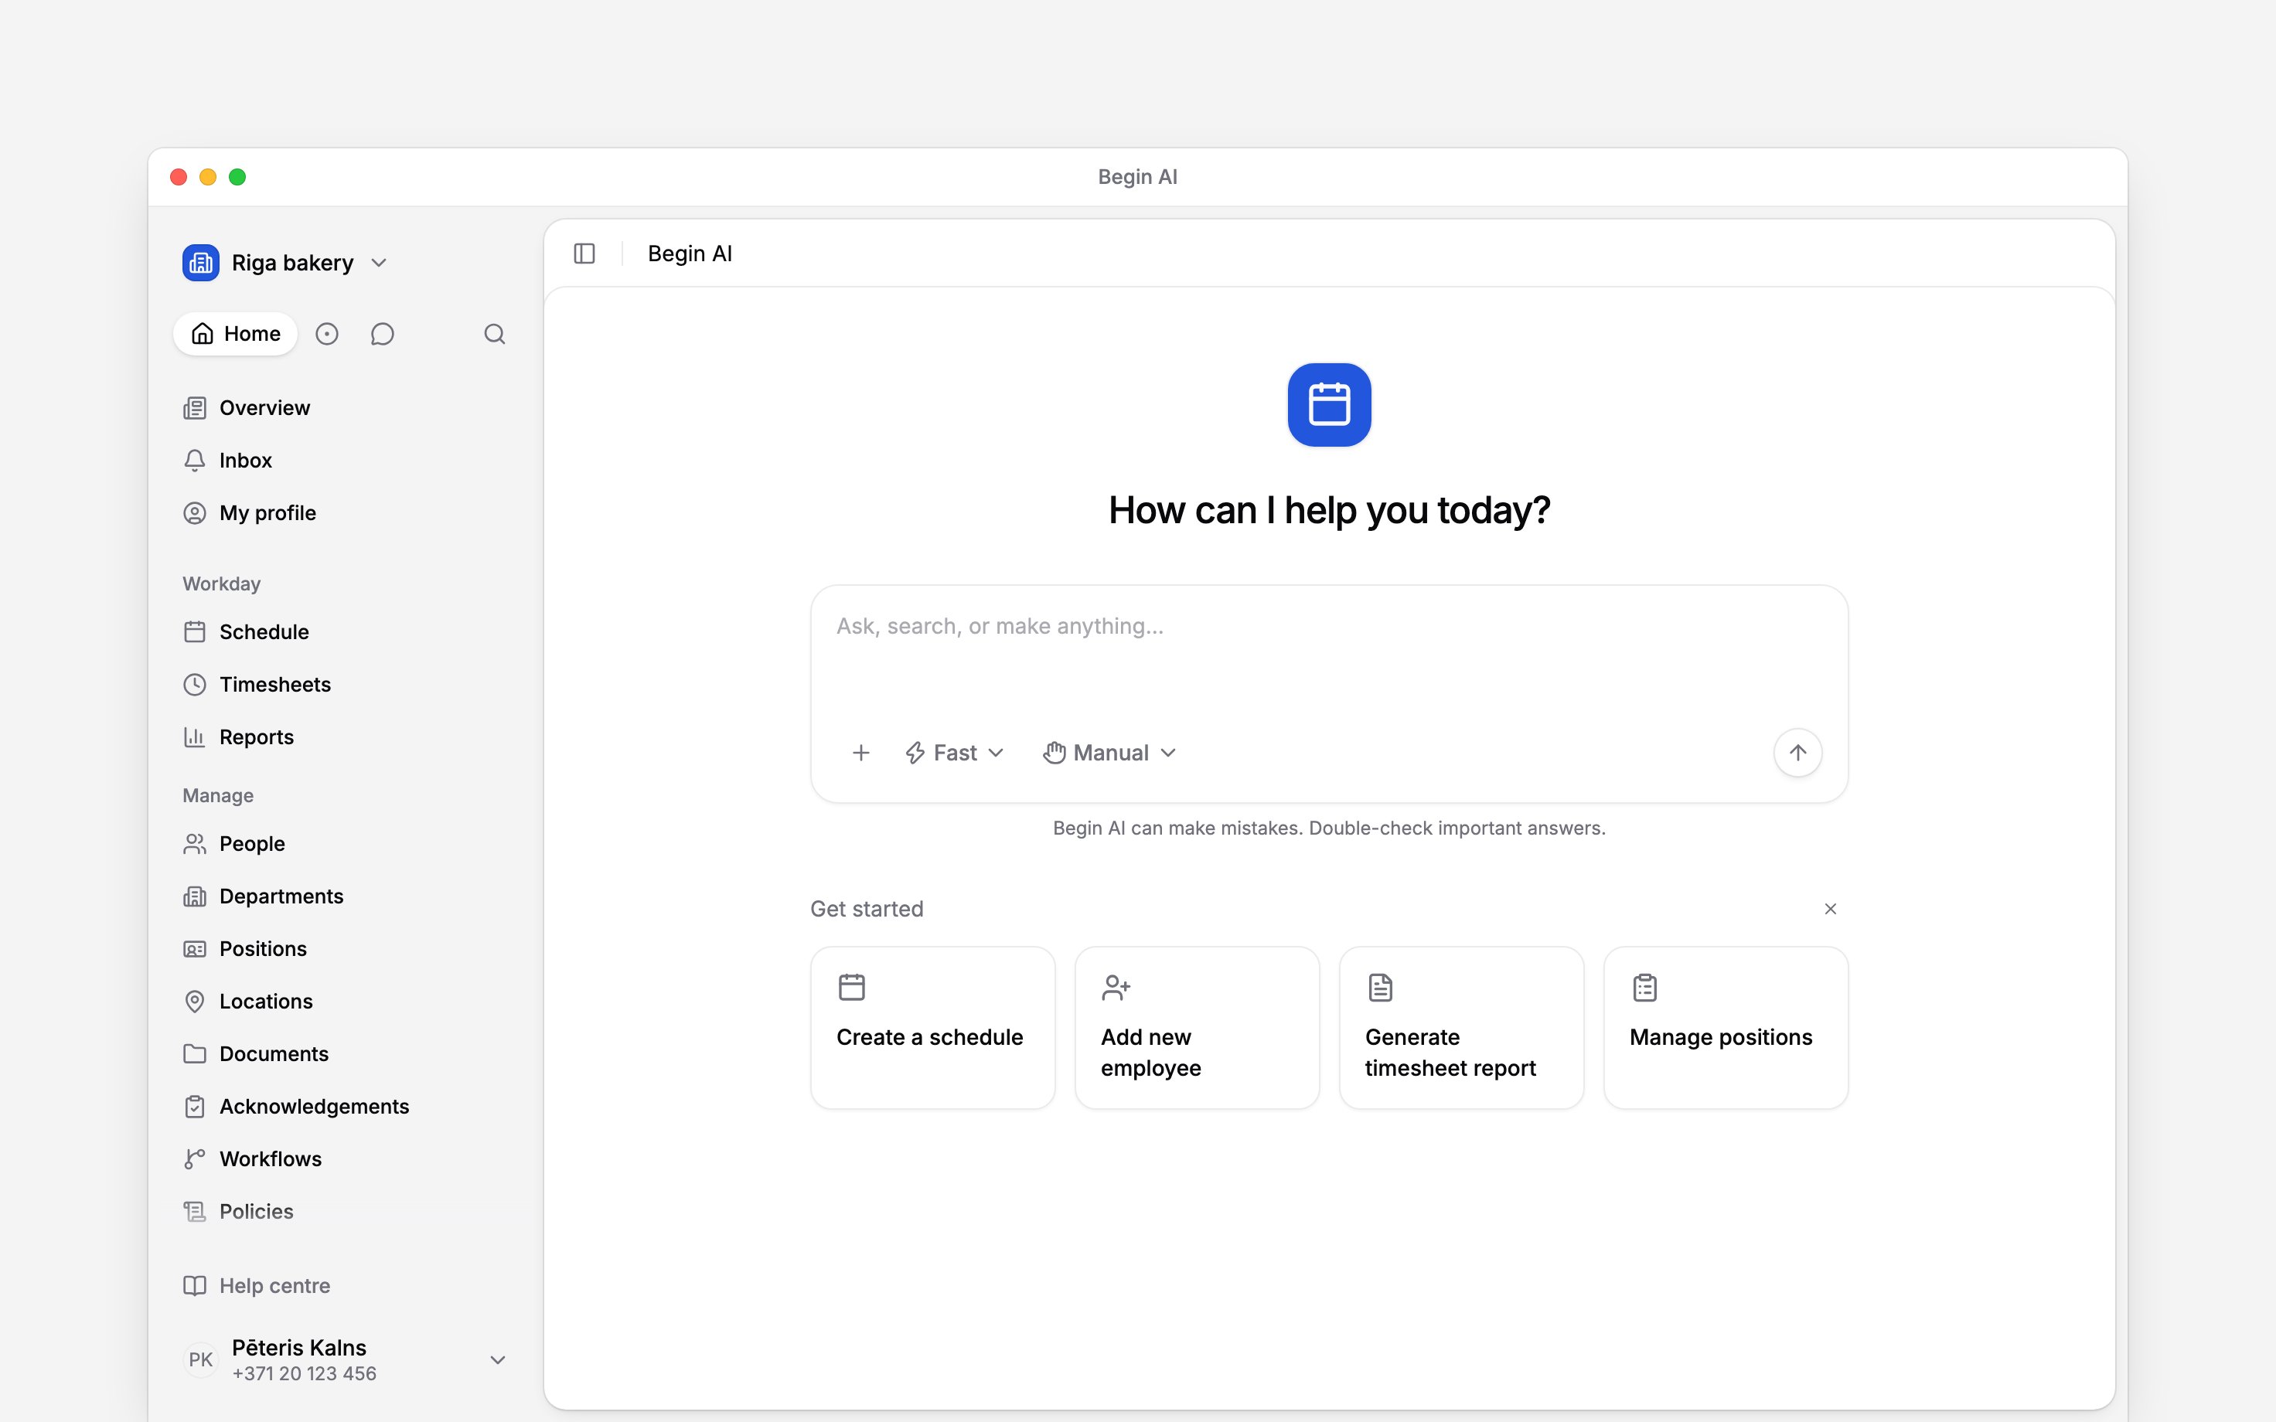Viewport: 2276px width, 1422px height.
Task: Toggle the sidebar panel icon
Action: pyautogui.click(x=584, y=254)
